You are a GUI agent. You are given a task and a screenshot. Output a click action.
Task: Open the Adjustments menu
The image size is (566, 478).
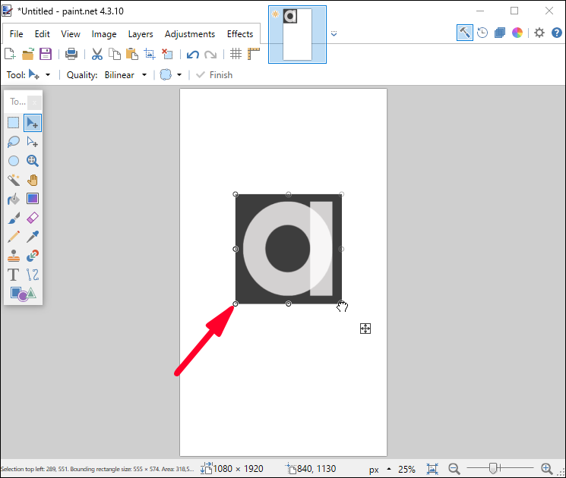pos(189,34)
